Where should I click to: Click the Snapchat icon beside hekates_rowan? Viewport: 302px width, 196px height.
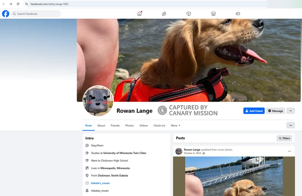tap(87, 191)
